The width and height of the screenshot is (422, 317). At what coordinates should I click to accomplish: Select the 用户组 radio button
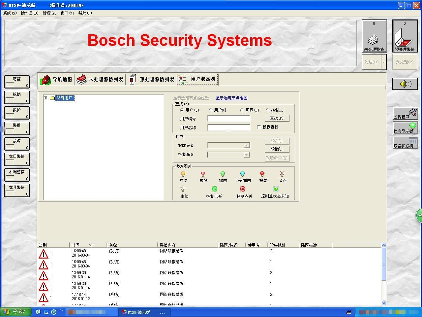(x=211, y=110)
